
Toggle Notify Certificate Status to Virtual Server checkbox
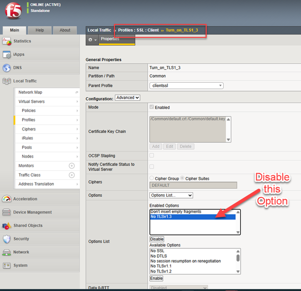click(152, 167)
